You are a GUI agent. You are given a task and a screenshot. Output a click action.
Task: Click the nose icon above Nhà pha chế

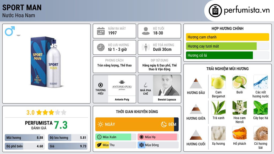click(x=145, y=85)
